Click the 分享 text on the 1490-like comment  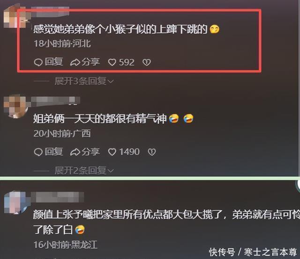point(90,152)
